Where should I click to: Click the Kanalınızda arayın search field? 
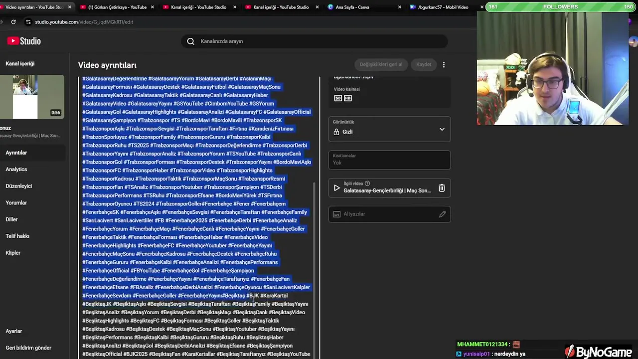pyautogui.click(x=314, y=41)
